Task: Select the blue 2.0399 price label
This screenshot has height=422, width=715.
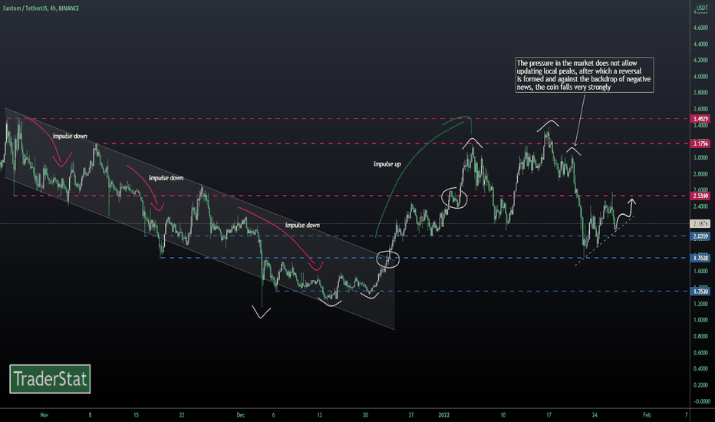Action: coord(701,236)
